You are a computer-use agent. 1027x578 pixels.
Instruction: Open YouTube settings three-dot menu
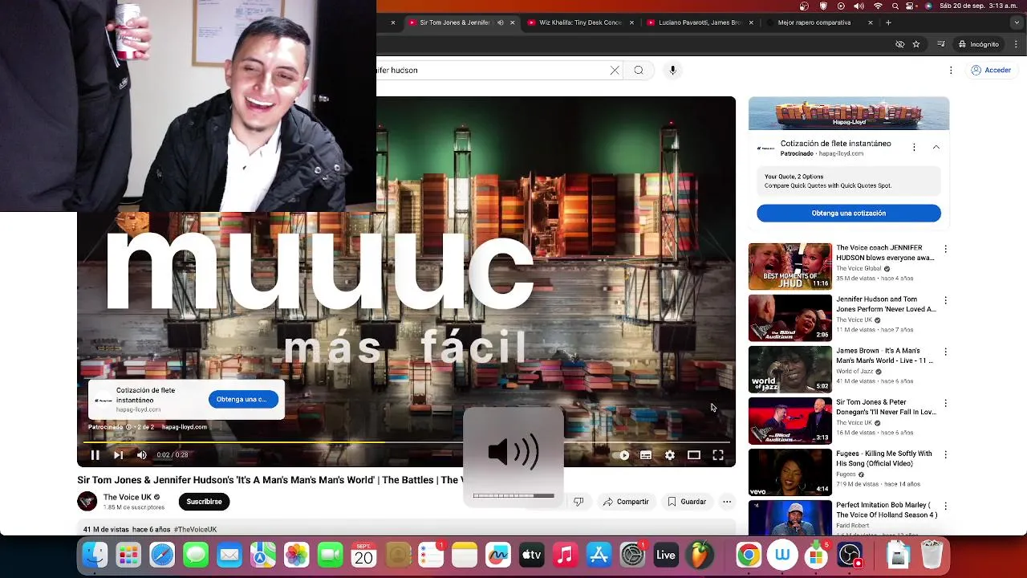point(951,70)
